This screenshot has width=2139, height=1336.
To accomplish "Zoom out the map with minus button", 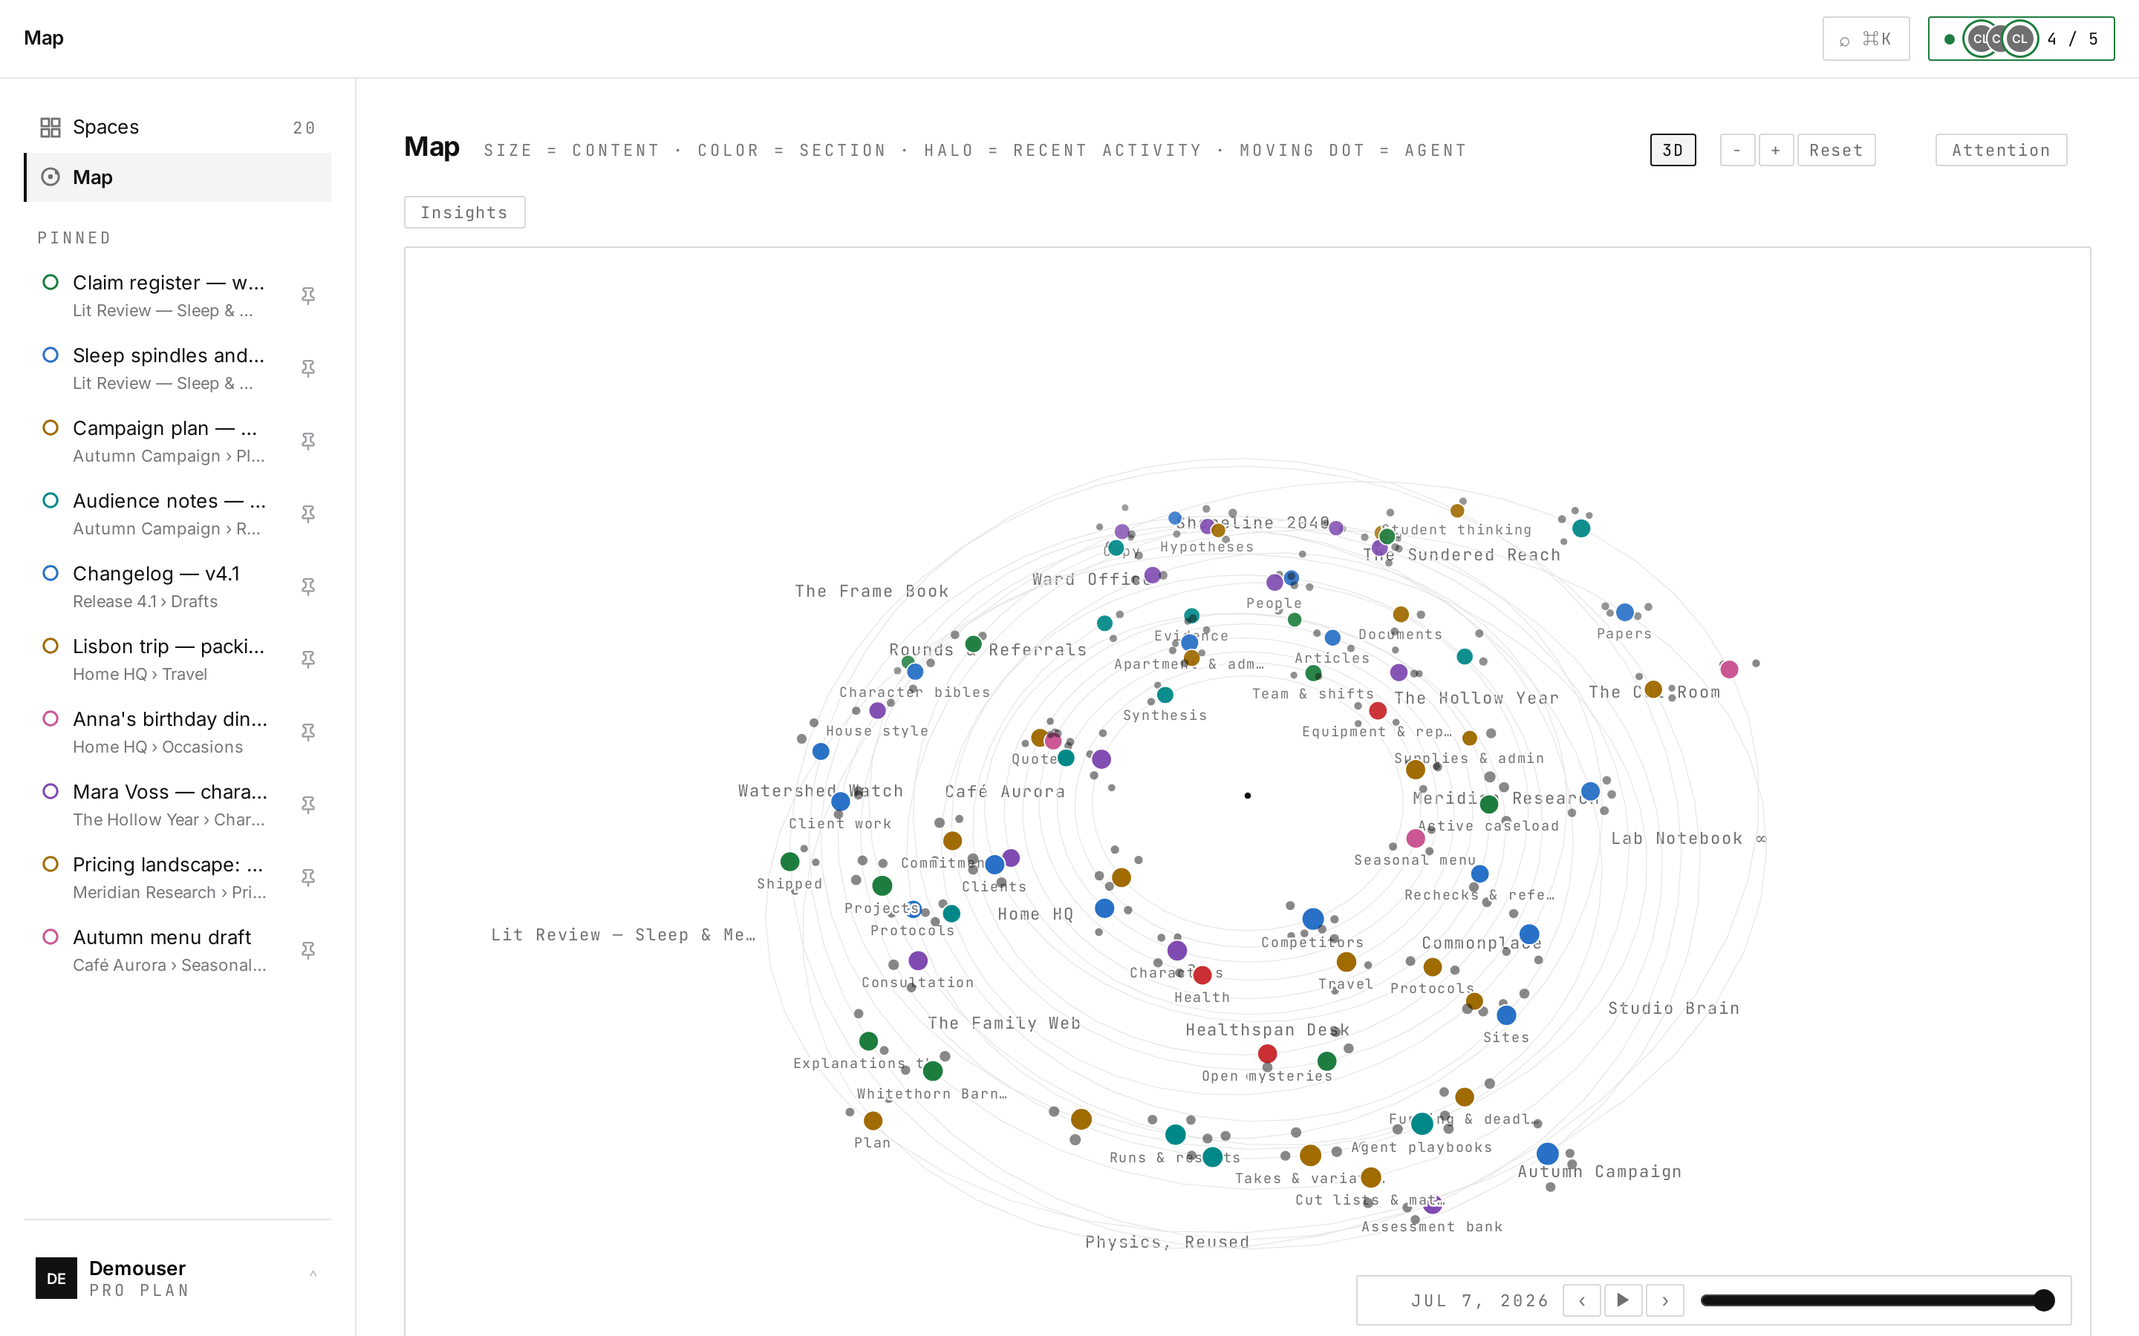I will [x=1737, y=150].
